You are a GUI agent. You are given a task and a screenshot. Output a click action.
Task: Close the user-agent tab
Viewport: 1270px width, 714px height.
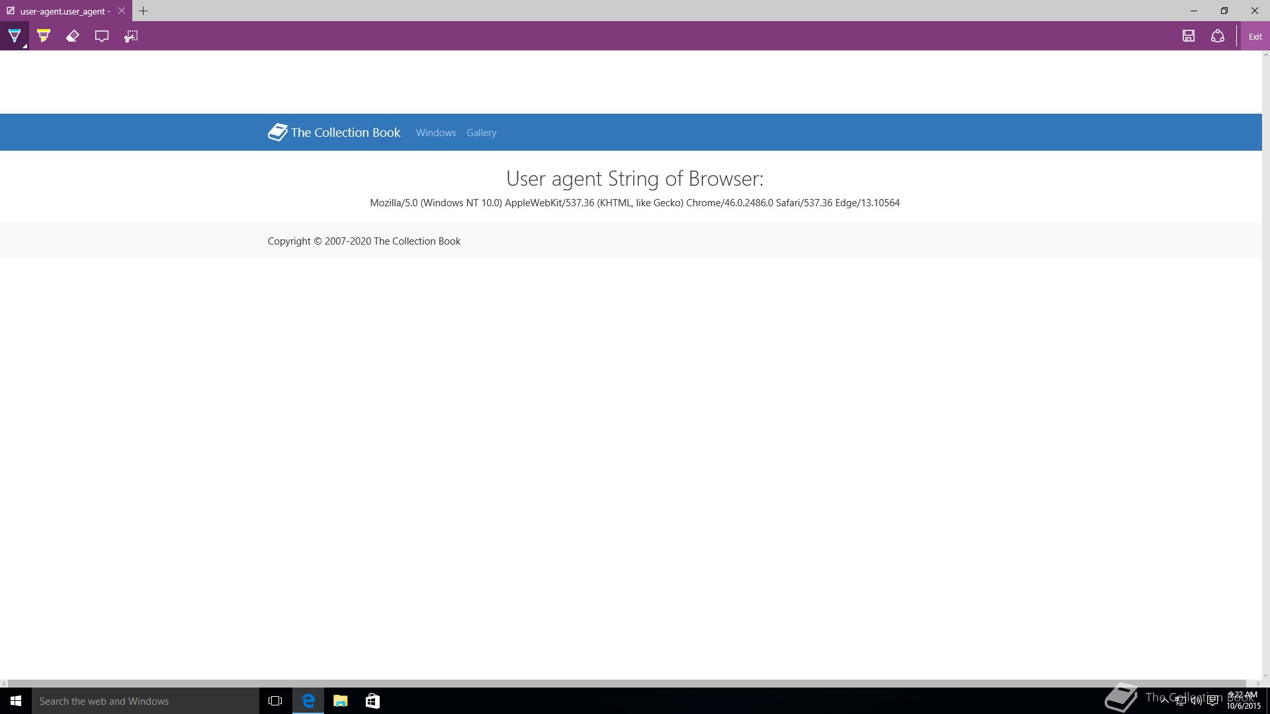[122, 11]
